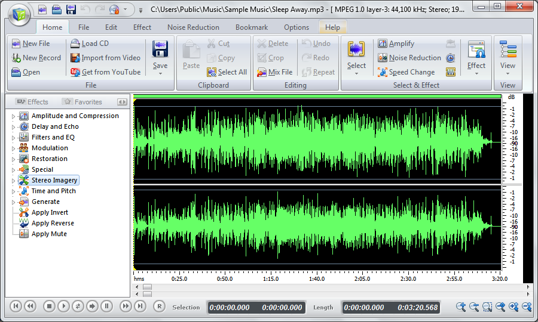
Task: Click the play-to-end arrow button
Action: pos(92,306)
